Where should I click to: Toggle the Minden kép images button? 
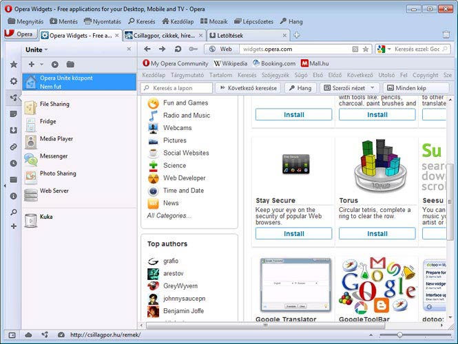pos(416,88)
